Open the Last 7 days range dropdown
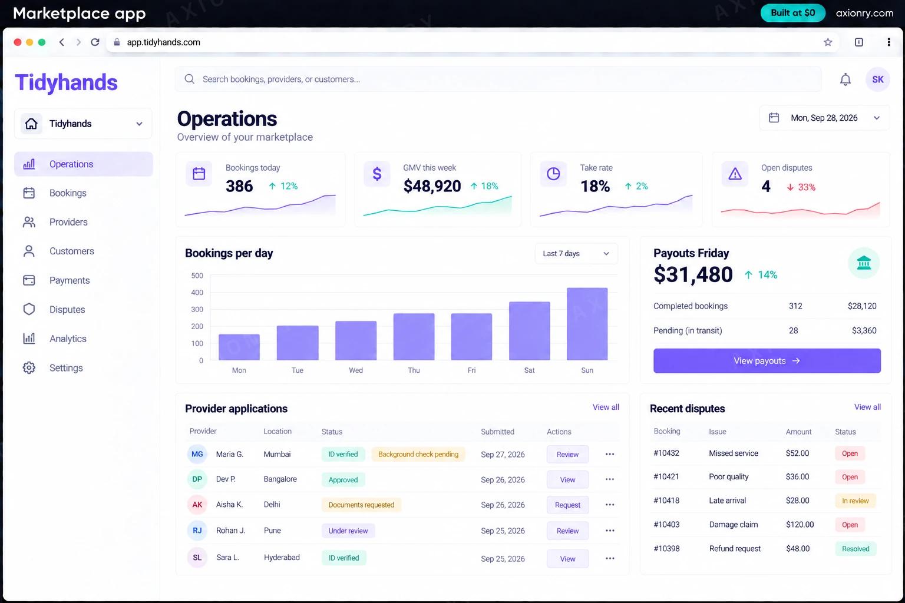The image size is (905, 603). pyautogui.click(x=576, y=254)
